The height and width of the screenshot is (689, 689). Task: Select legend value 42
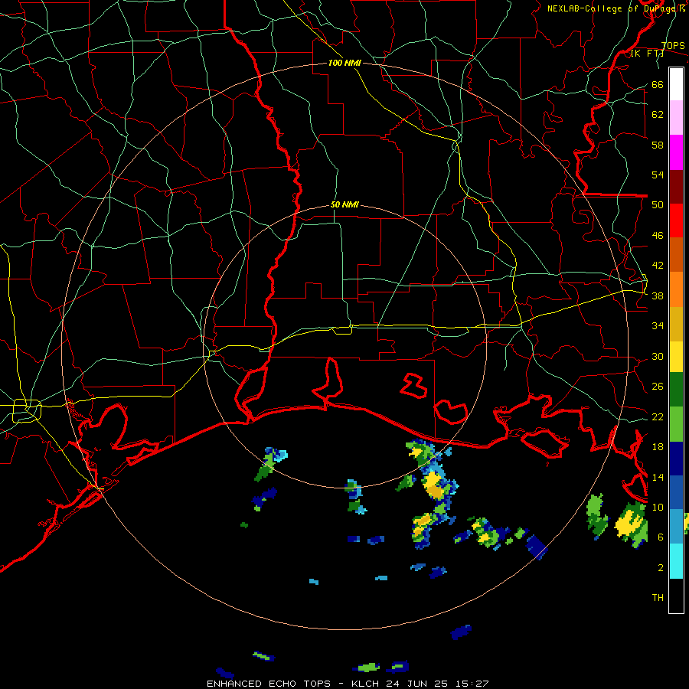click(x=658, y=266)
